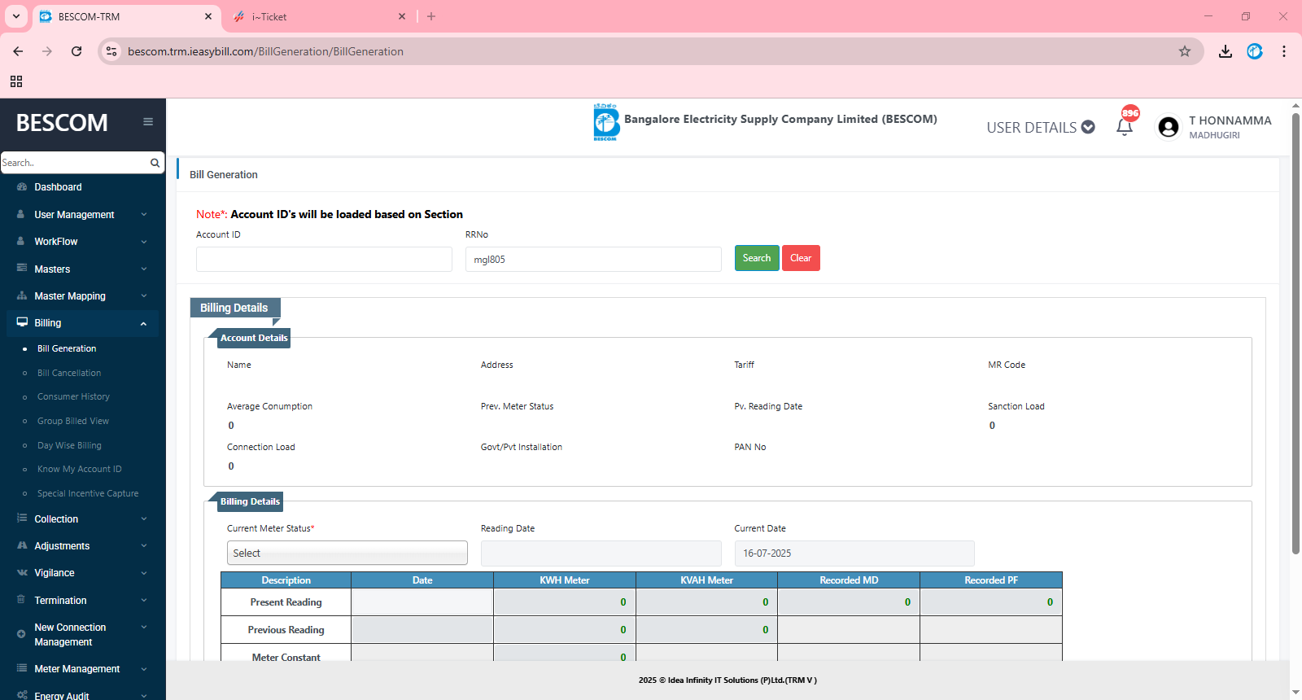Screen dimensions: 1302x700
Task: Click the Adjustments balance icon
Action: coord(22,545)
